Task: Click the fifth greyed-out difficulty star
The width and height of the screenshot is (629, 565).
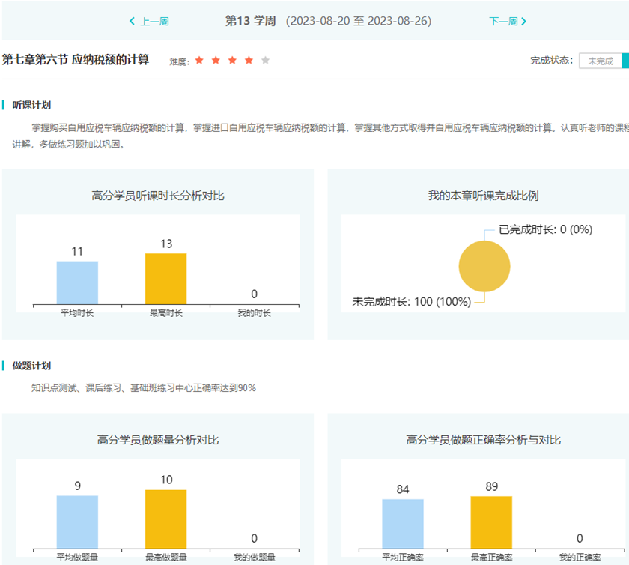Action: 264,60
